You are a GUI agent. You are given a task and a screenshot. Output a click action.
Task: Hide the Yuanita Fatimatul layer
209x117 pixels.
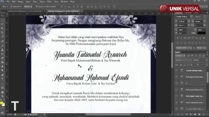176,71
